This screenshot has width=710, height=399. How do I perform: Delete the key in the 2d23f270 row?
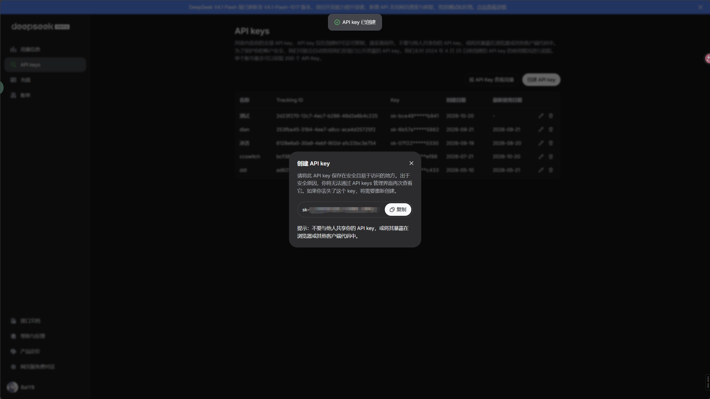point(551,116)
